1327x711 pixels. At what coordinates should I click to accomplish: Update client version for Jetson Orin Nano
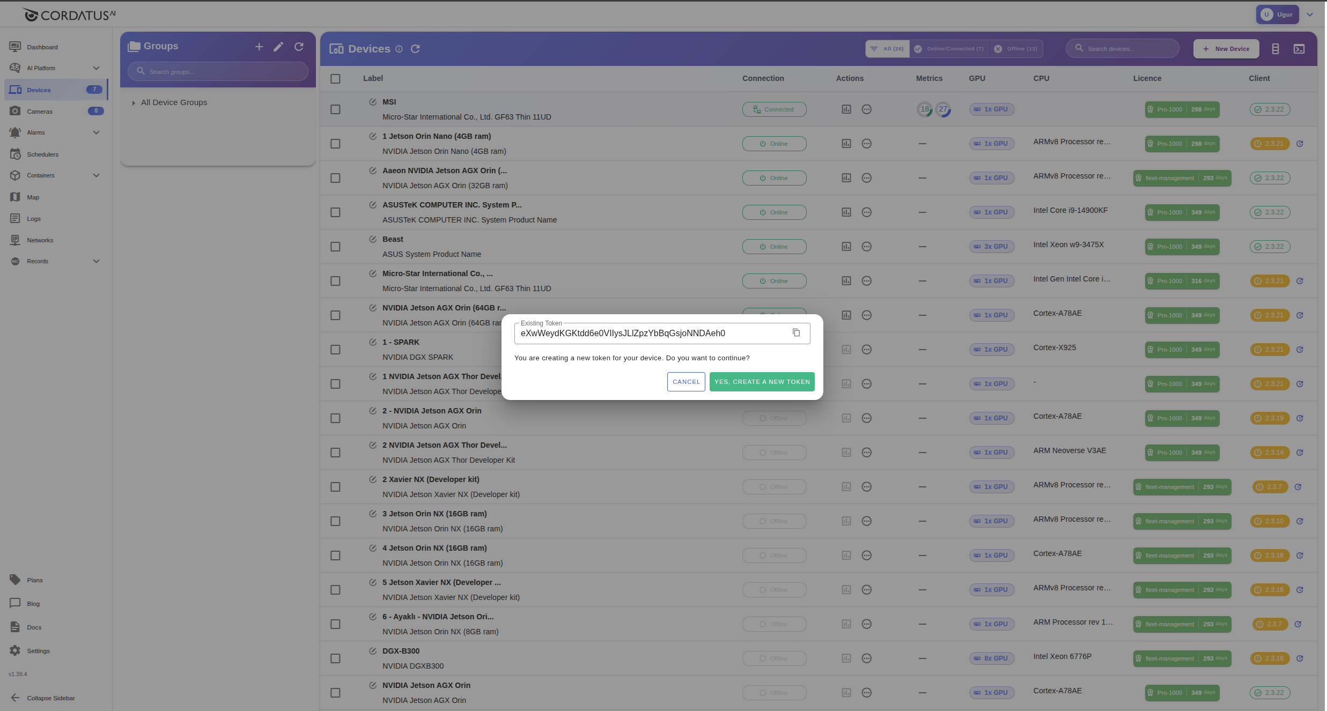coord(1300,144)
